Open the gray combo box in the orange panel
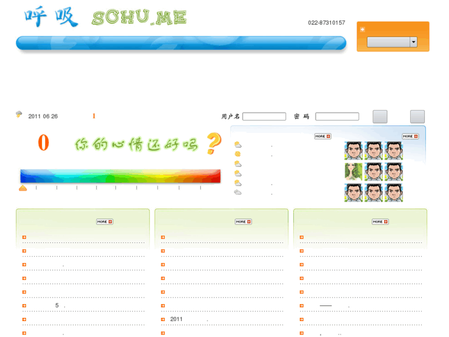This screenshot has width=449, height=337. 392,42
